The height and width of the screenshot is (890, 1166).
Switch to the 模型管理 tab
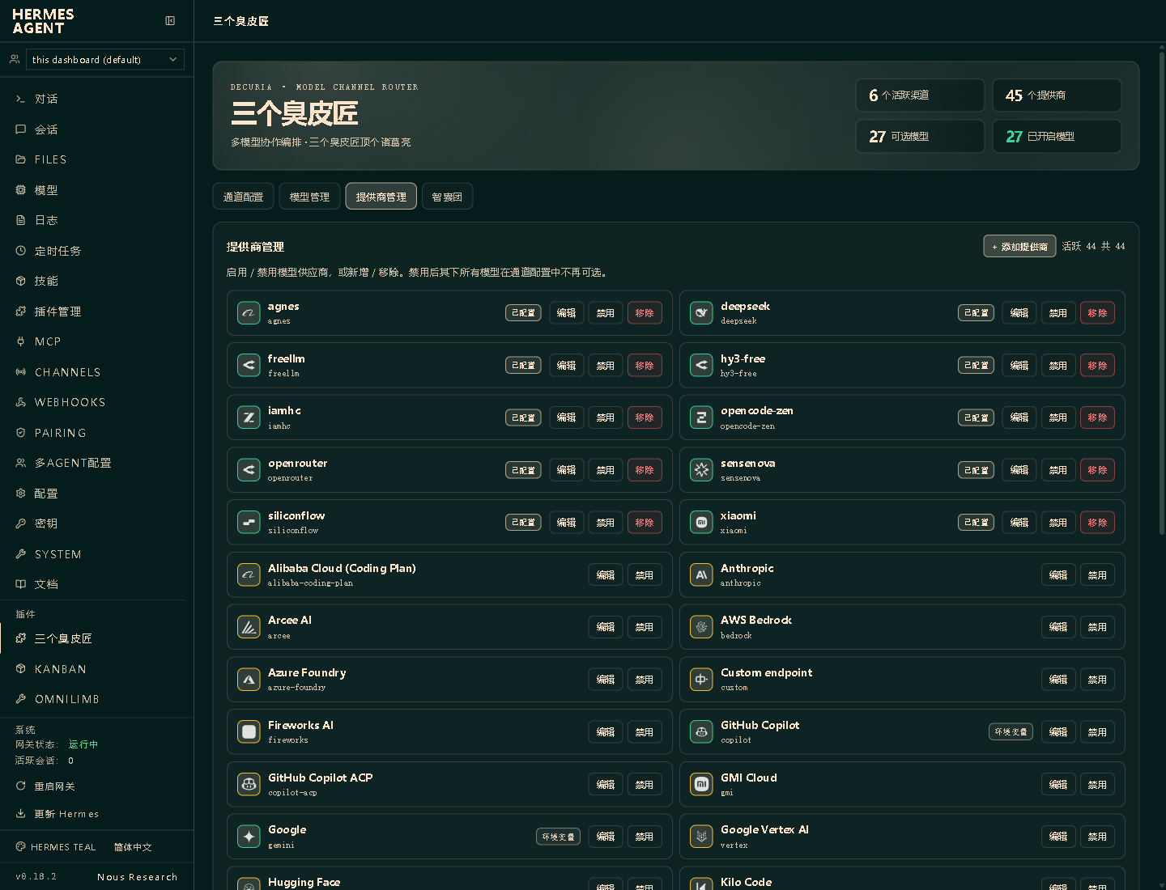[309, 197]
